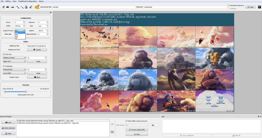Browse for output path folder
Image resolution: width=262 pixels, height=138 pixels.
(x=154, y=125)
